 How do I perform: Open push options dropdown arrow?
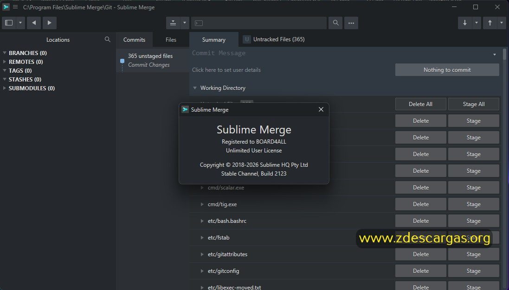pyautogui.click(x=502, y=23)
